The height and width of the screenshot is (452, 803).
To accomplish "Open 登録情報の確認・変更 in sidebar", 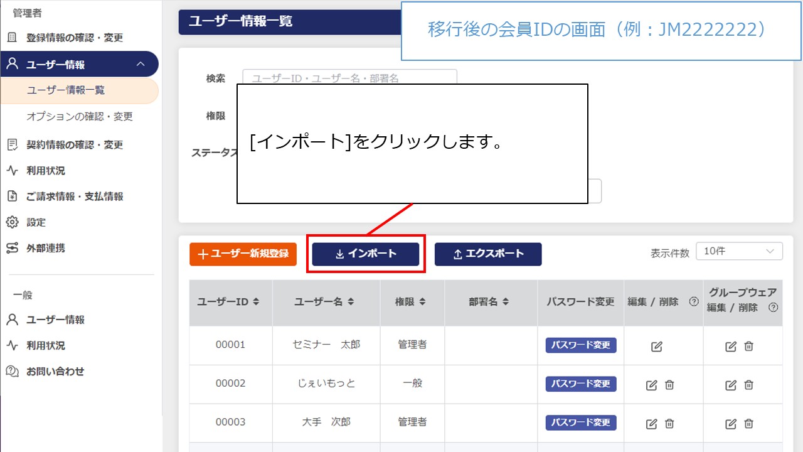I will pyautogui.click(x=74, y=38).
